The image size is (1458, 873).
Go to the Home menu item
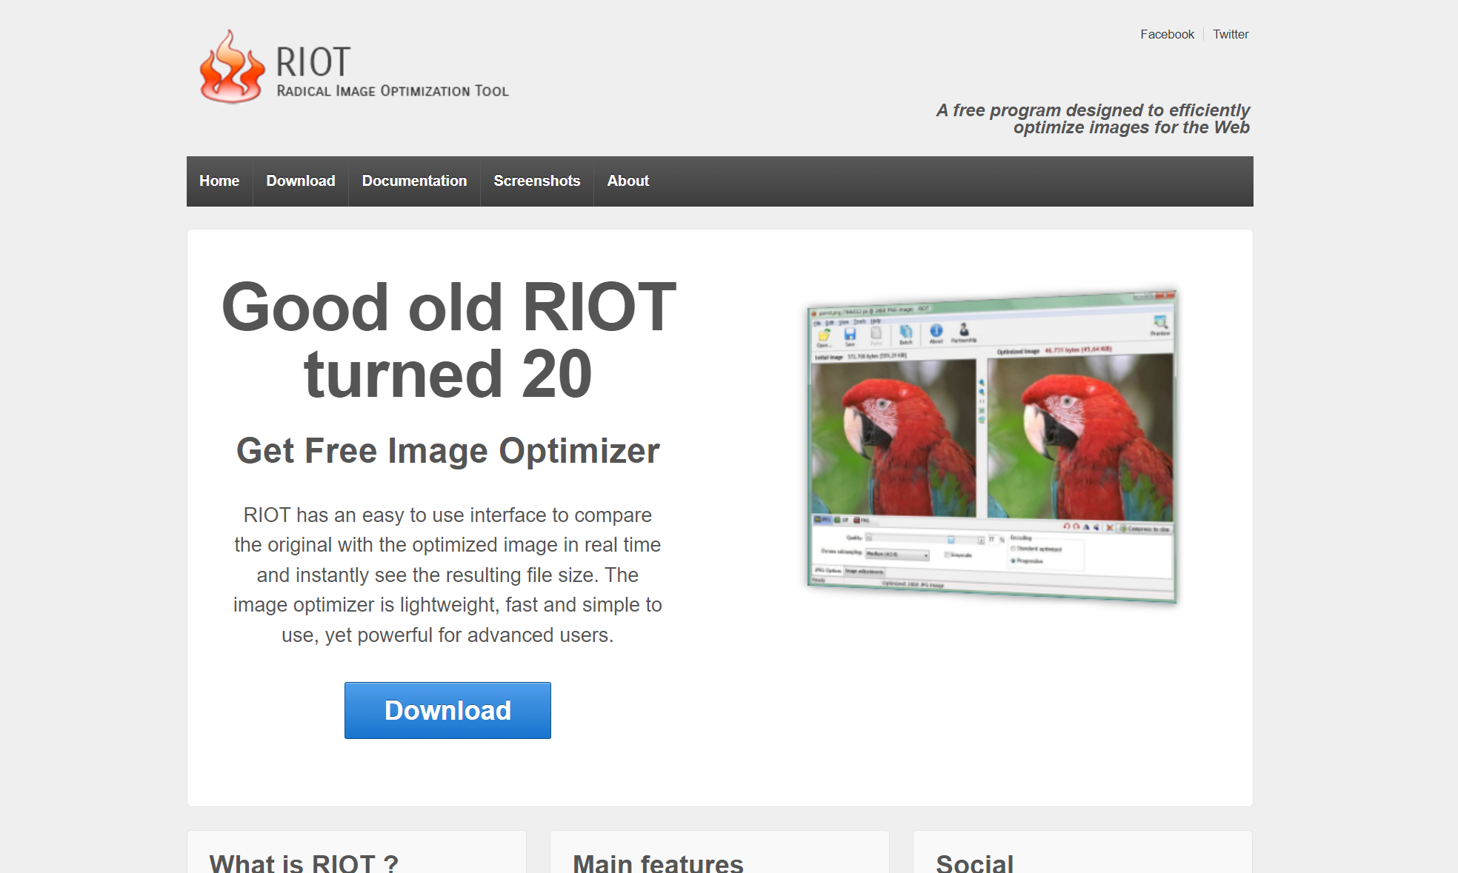[x=219, y=181]
